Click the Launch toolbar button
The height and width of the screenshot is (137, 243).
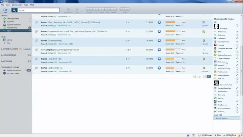(89, 9)
